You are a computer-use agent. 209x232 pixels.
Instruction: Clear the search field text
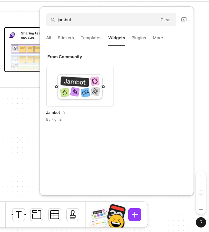point(166,20)
